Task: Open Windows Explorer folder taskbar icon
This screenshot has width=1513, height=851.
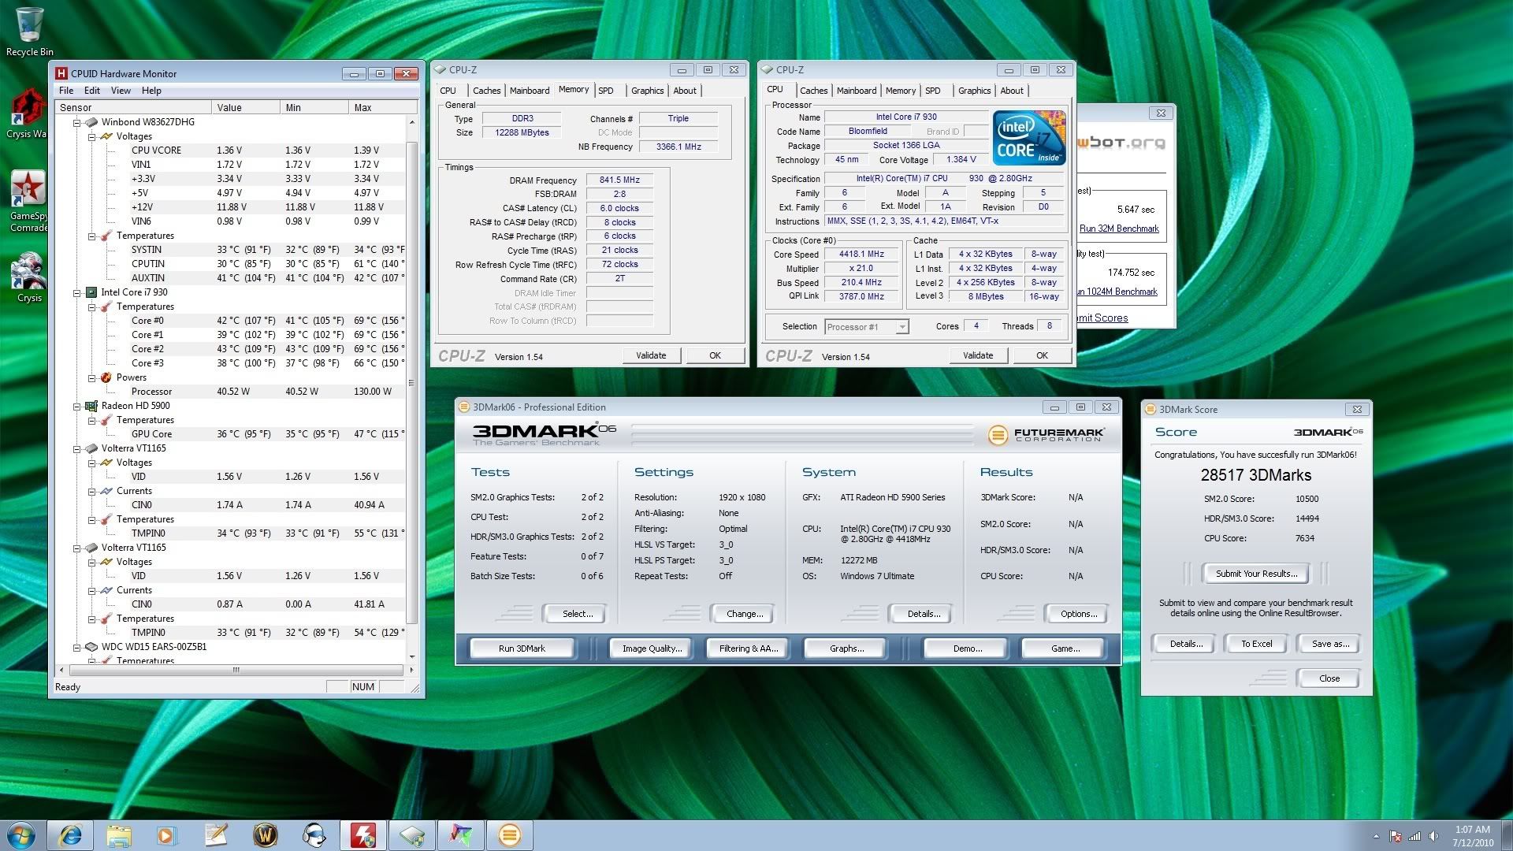Action: pyautogui.click(x=119, y=835)
